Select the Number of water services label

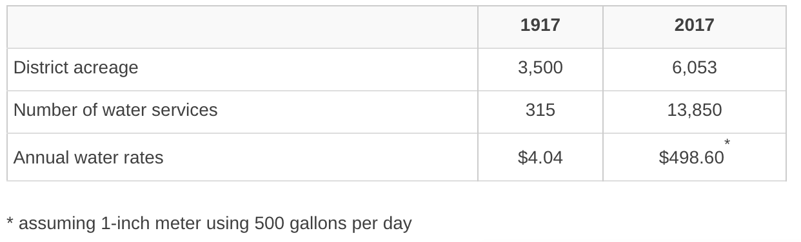(x=115, y=110)
